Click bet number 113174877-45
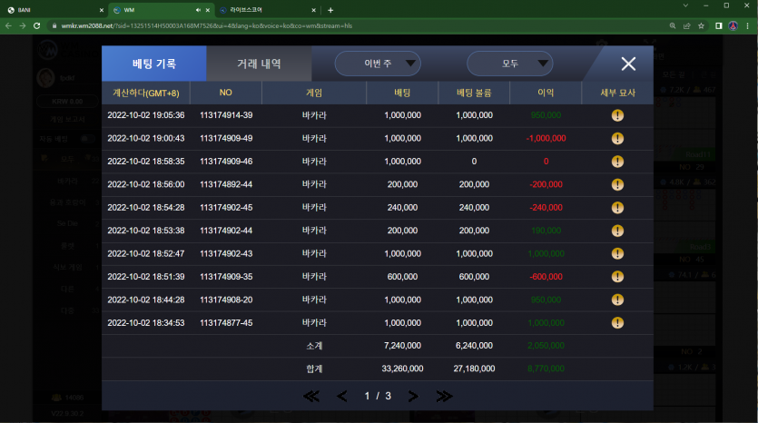The image size is (758, 423). 226,323
